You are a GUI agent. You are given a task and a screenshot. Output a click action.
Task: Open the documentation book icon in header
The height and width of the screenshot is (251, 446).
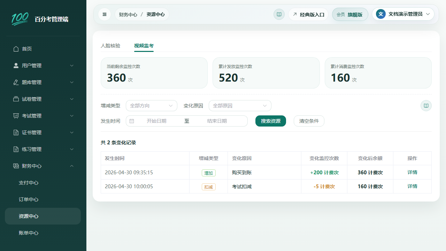pos(279,14)
